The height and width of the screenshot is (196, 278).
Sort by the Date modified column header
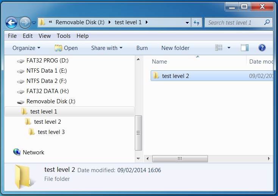coord(261,61)
